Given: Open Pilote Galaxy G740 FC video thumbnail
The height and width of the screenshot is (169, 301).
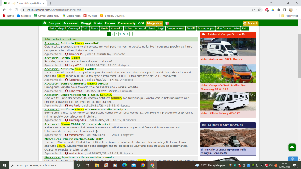Looking at the screenshot, I should [228, 101].
